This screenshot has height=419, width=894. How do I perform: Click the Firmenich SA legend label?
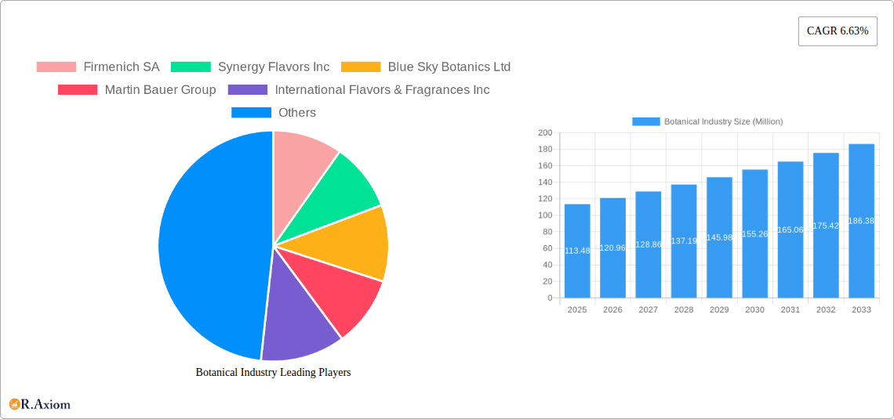pos(122,67)
